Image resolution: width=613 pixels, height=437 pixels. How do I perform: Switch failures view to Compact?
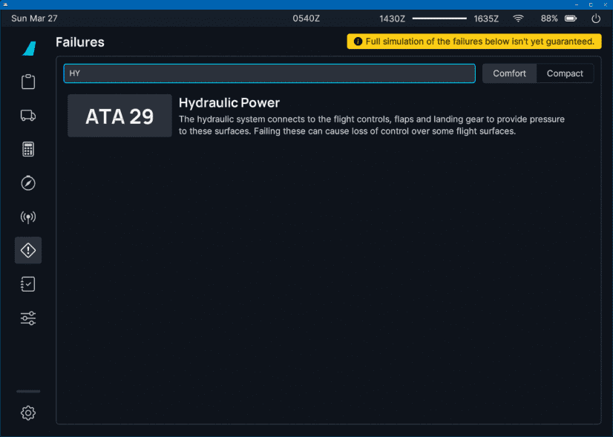[565, 73]
